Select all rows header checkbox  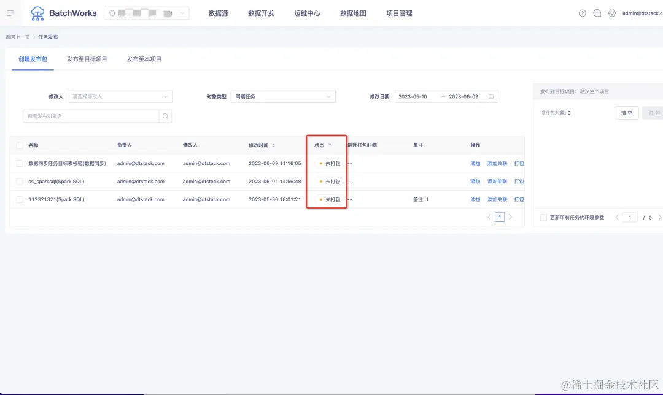pyautogui.click(x=20, y=145)
